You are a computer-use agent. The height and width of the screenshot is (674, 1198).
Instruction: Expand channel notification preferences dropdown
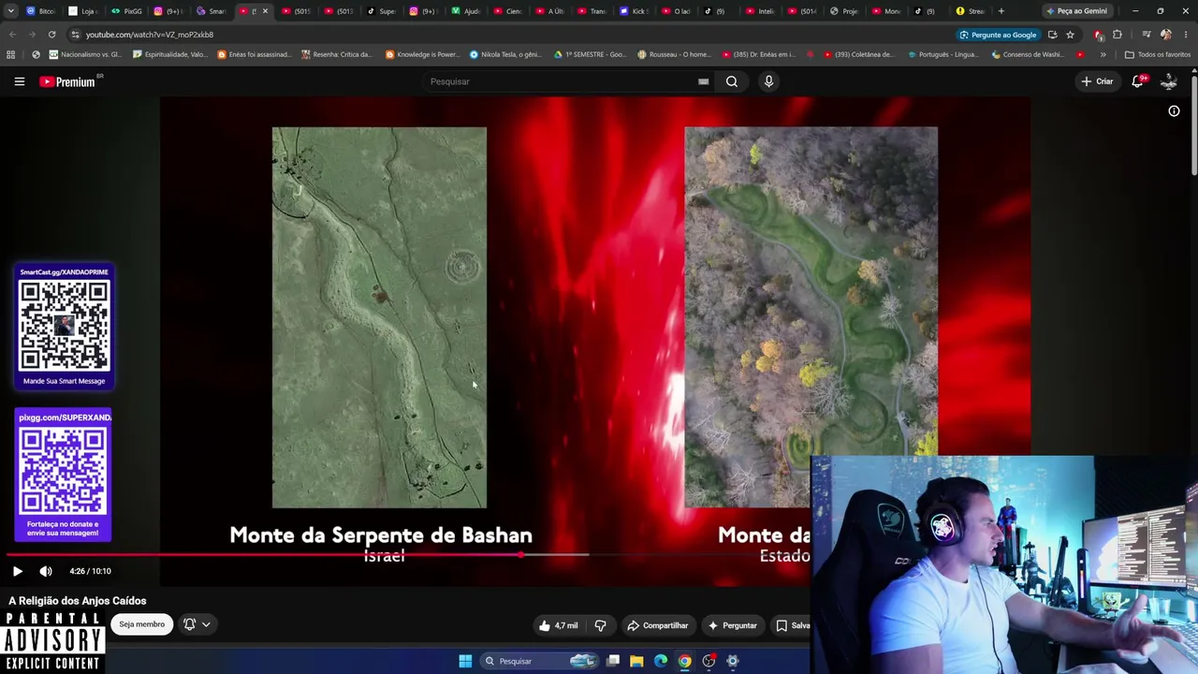coord(197,624)
